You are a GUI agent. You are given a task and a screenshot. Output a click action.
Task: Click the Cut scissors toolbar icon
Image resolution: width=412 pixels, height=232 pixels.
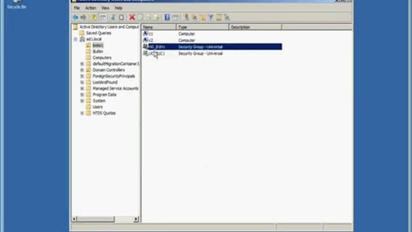113,17
